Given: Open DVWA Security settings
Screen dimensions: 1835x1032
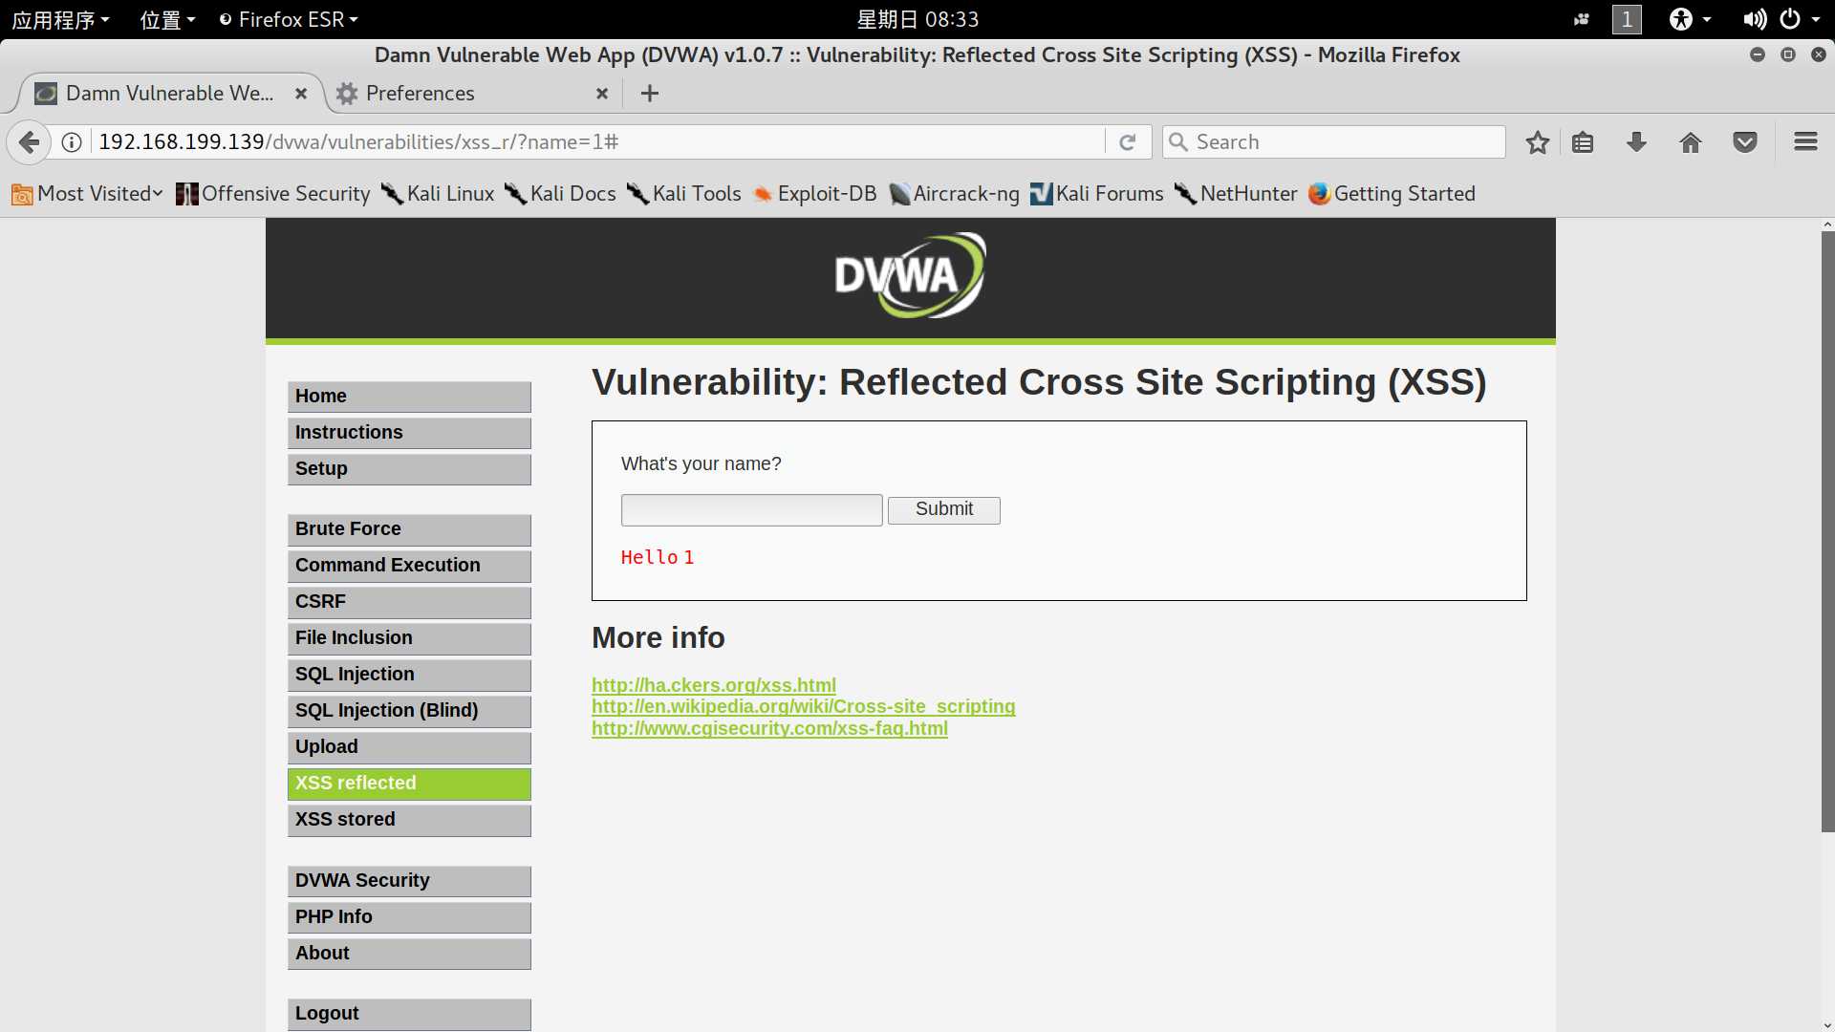Looking at the screenshot, I should (x=409, y=881).
